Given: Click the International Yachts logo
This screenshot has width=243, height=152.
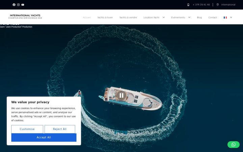Looking at the screenshot, I should pyautogui.click(x=25, y=17).
